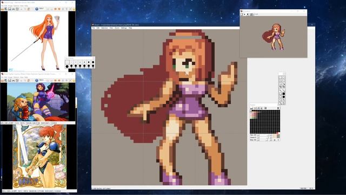Select the Line tool in tool palette
This screenshot has width=346, height=195.
[x=284, y=90]
